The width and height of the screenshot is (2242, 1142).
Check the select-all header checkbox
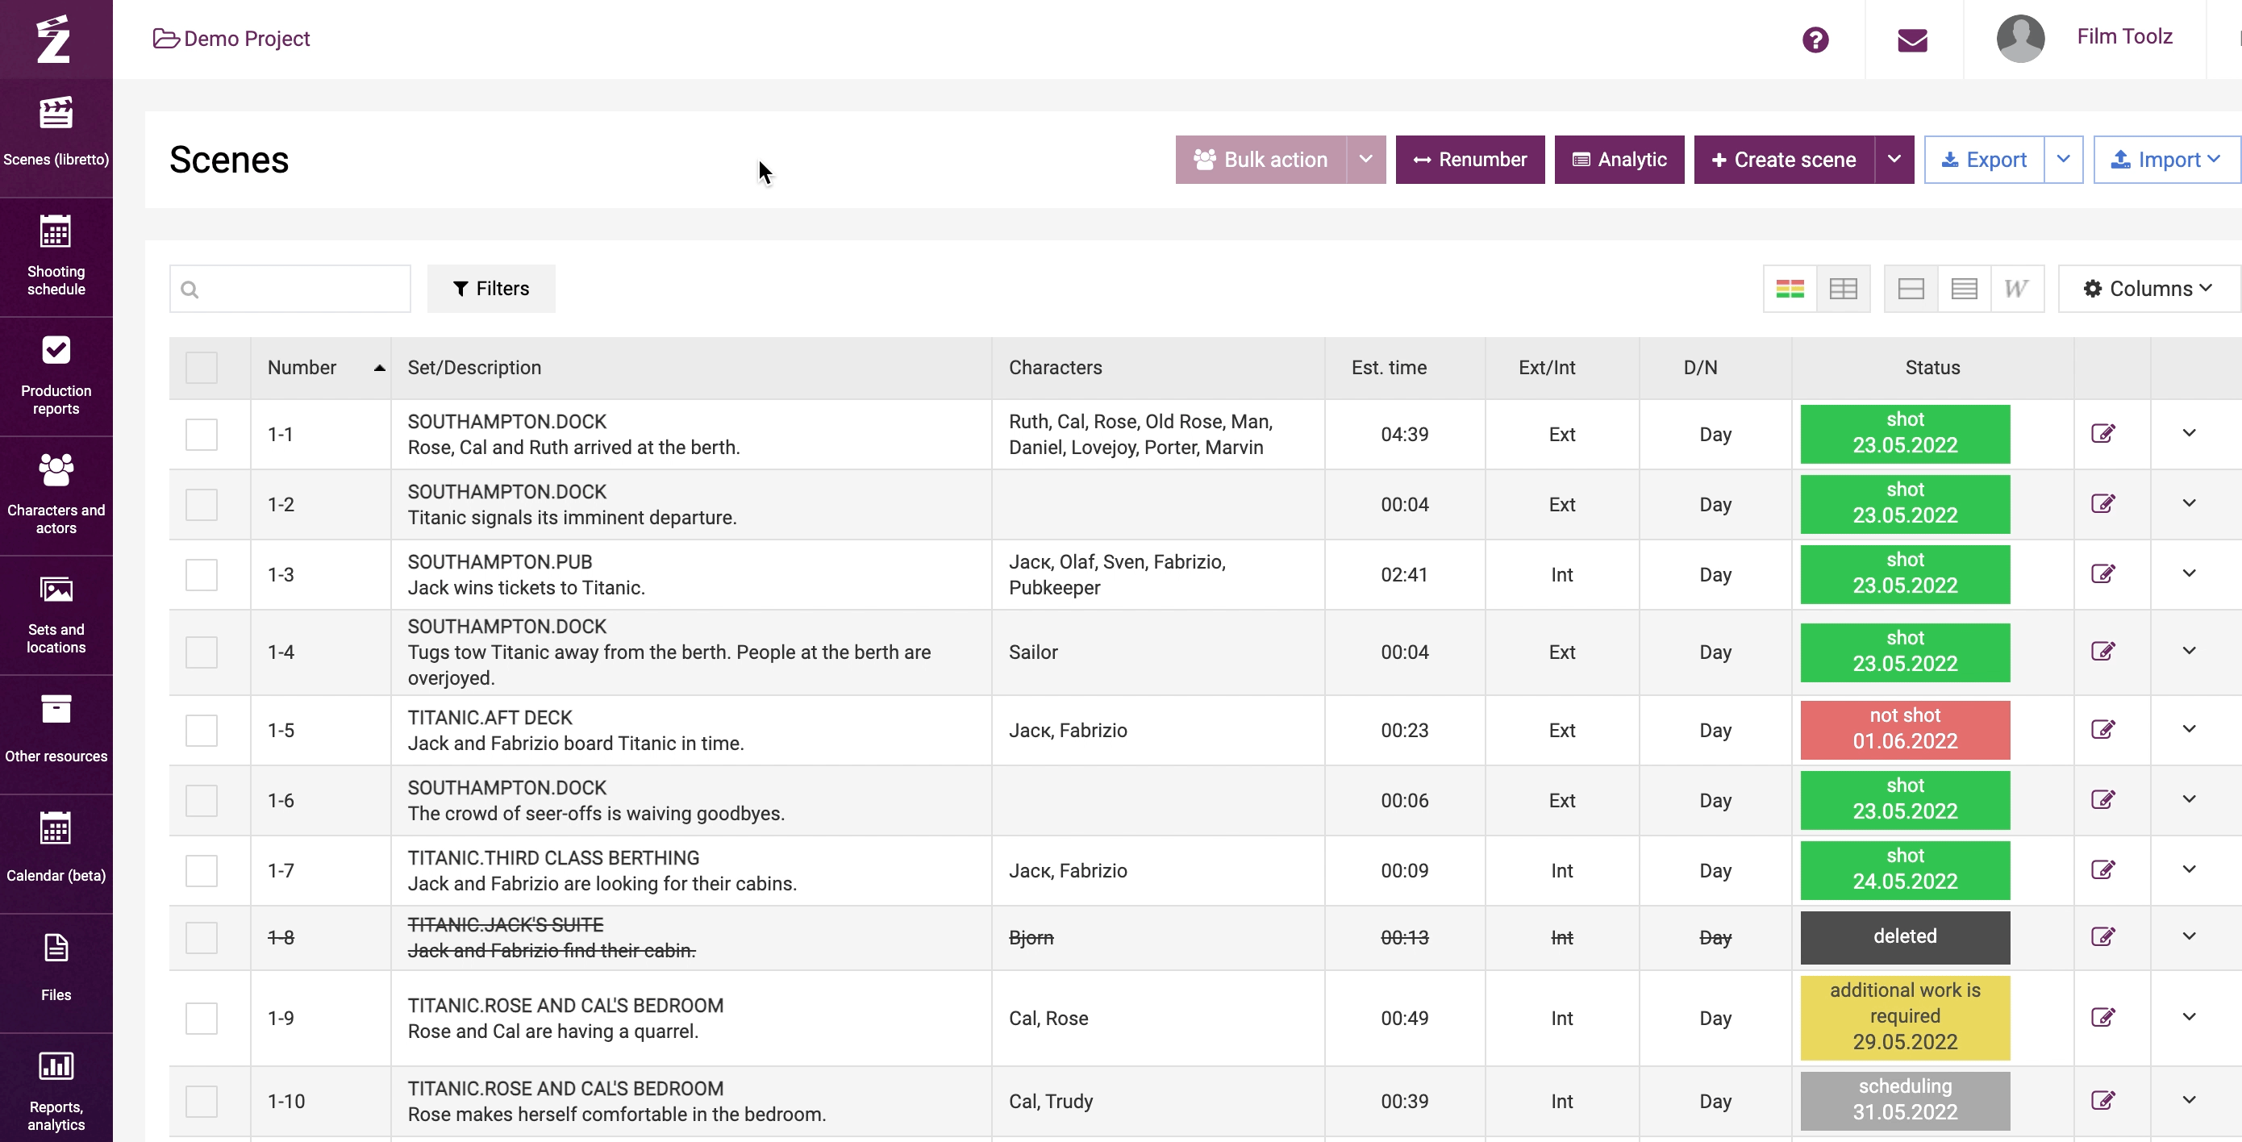click(x=201, y=367)
